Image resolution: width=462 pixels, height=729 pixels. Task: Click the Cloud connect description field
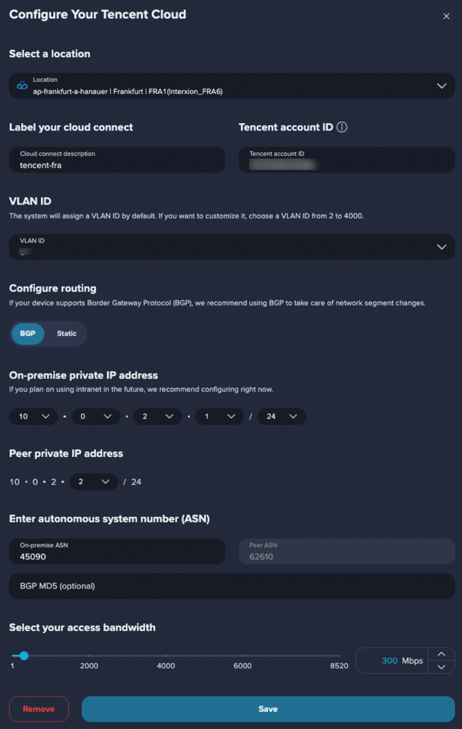click(117, 160)
